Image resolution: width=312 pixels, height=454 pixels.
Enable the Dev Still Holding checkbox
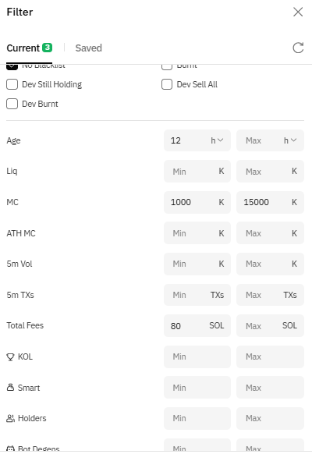(12, 84)
